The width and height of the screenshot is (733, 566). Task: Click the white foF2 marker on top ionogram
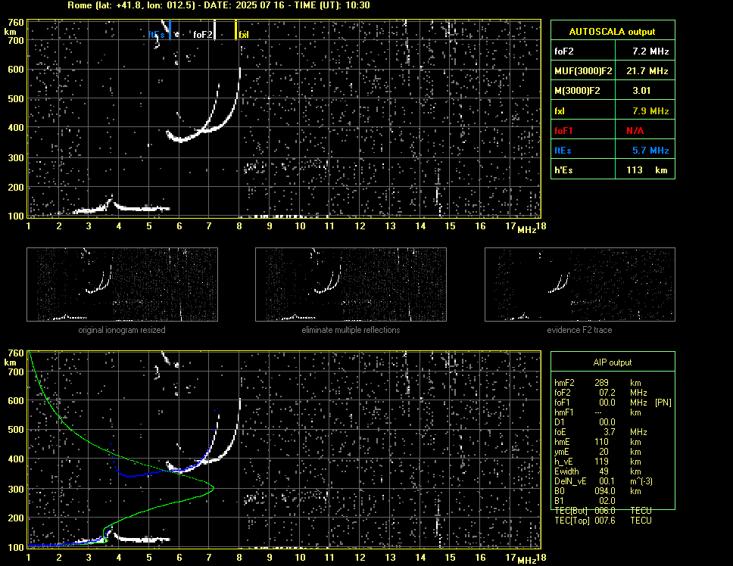[x=214, y=30]
